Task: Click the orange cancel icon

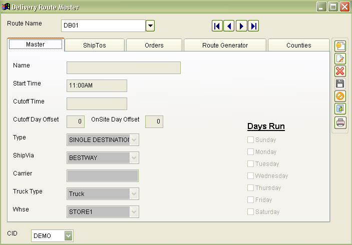Action: (340, 96)
